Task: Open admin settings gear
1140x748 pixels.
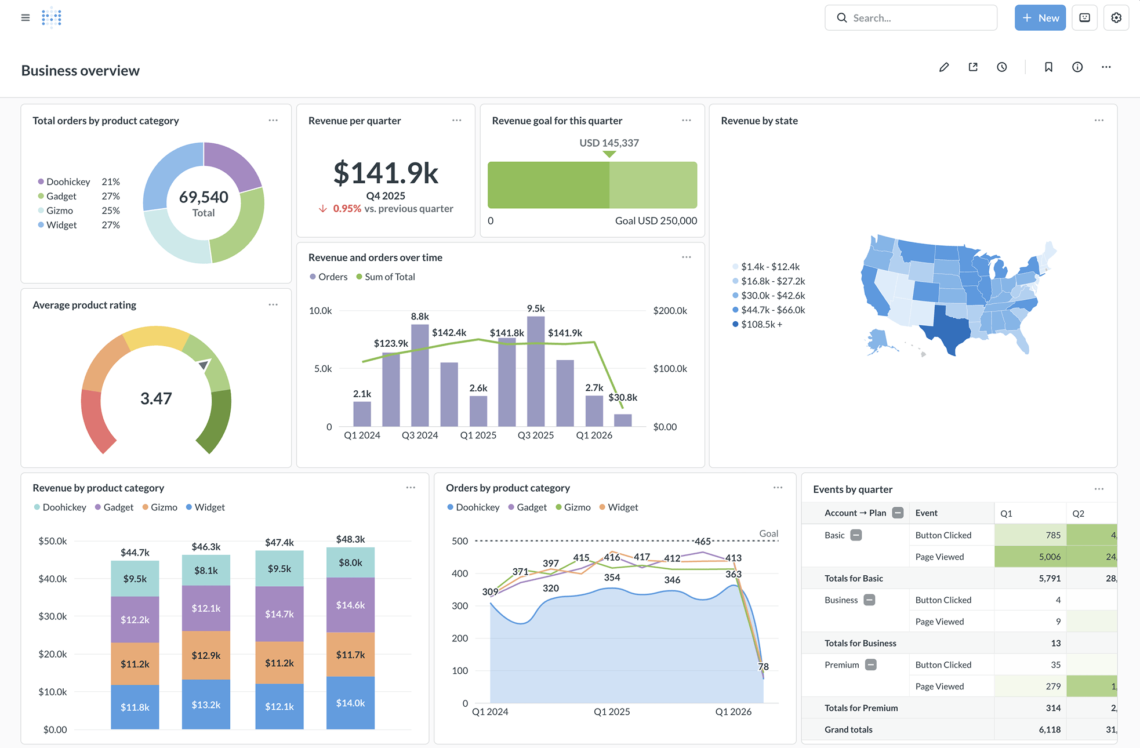Action: point(1116,17)
